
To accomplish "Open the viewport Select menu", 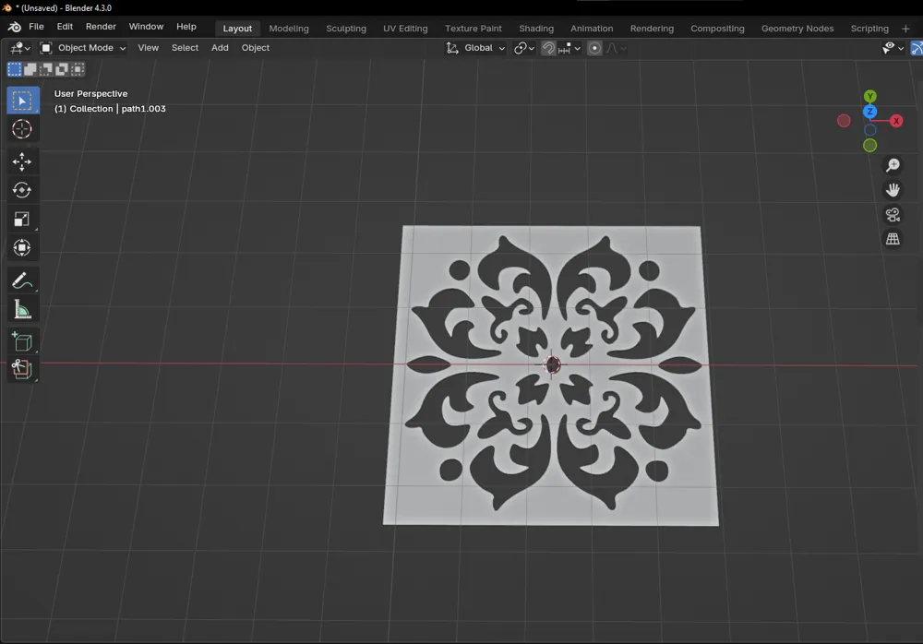I will pos(185,48).
